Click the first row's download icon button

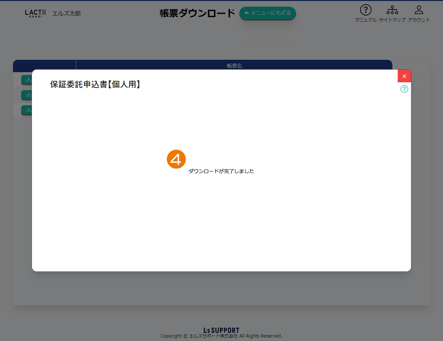tap(27, 79)
